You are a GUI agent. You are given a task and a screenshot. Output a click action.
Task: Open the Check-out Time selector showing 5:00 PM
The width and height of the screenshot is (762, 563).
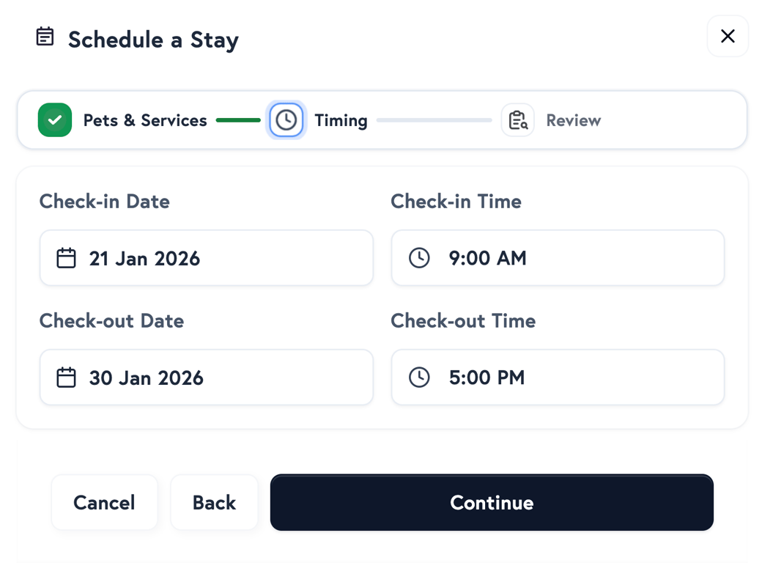[558, 377]
